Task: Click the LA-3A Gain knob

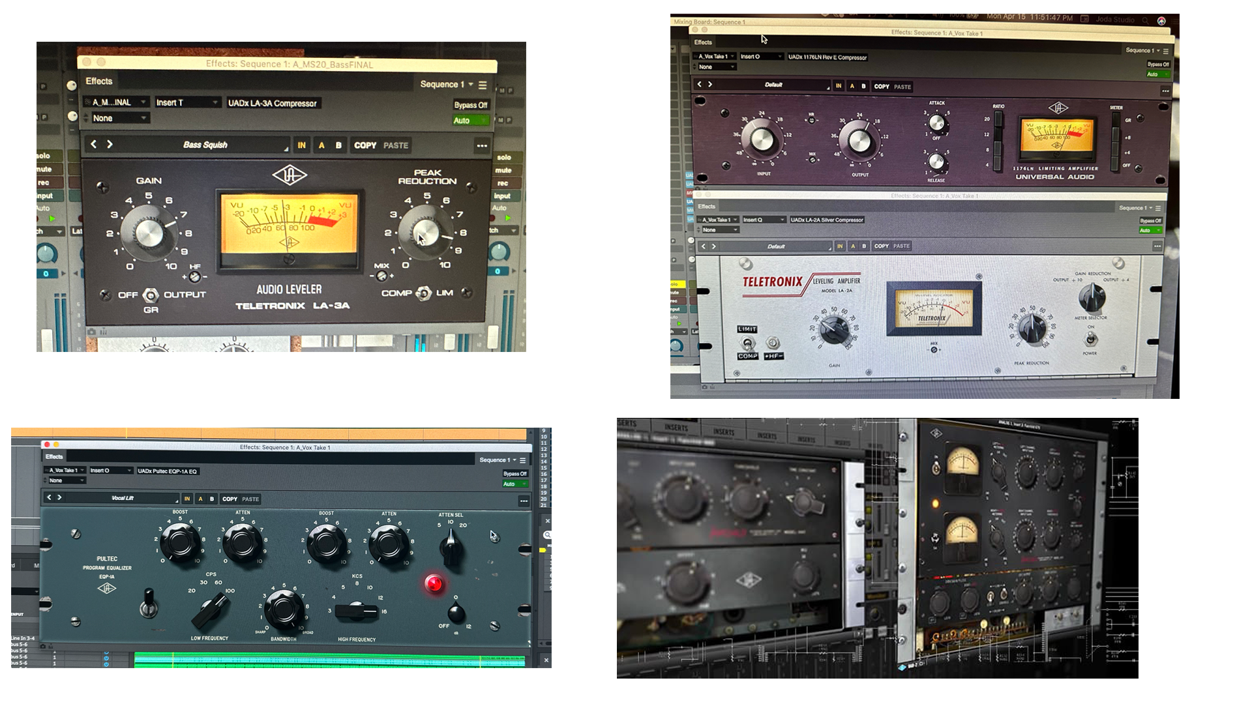Action: coord(149,233)
